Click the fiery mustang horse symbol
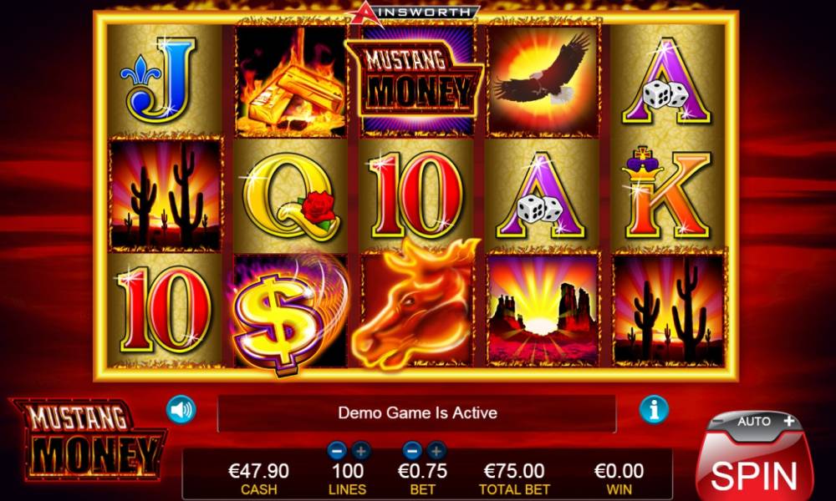836x501 pixels. click(417, 304)
